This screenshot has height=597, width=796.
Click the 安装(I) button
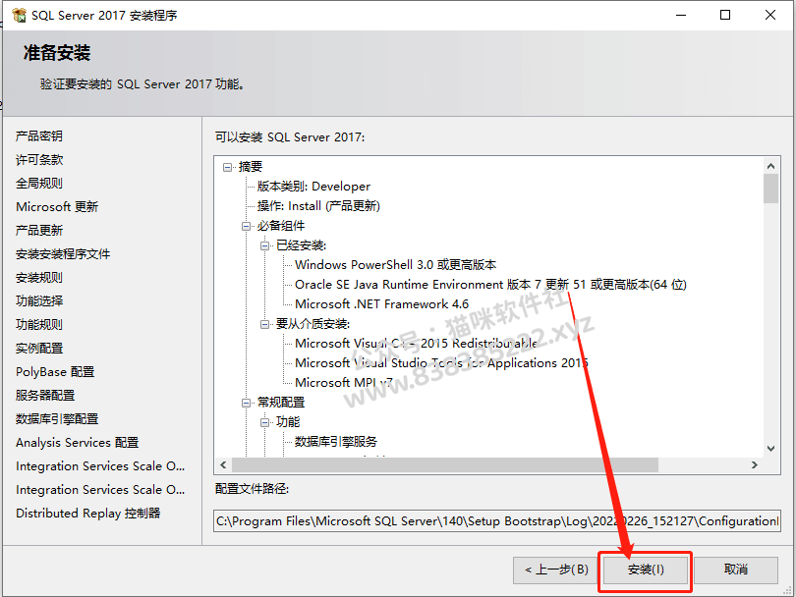pyautogui.click(x=646, y=570)
